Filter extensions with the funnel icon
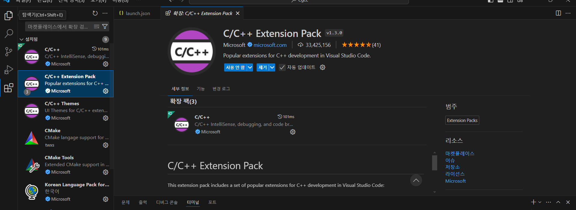Viewport: 576px width, 210px height. tap(105, 26)
